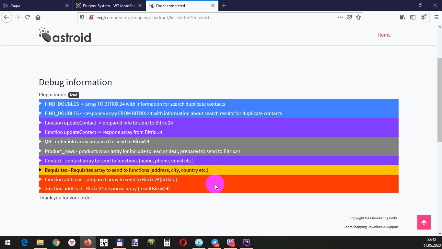This screenshot has width=442, height=249.
Task: Expand FIND_DOUBLES array TO BITRIX 24 section
Action: tap(135, 104)
